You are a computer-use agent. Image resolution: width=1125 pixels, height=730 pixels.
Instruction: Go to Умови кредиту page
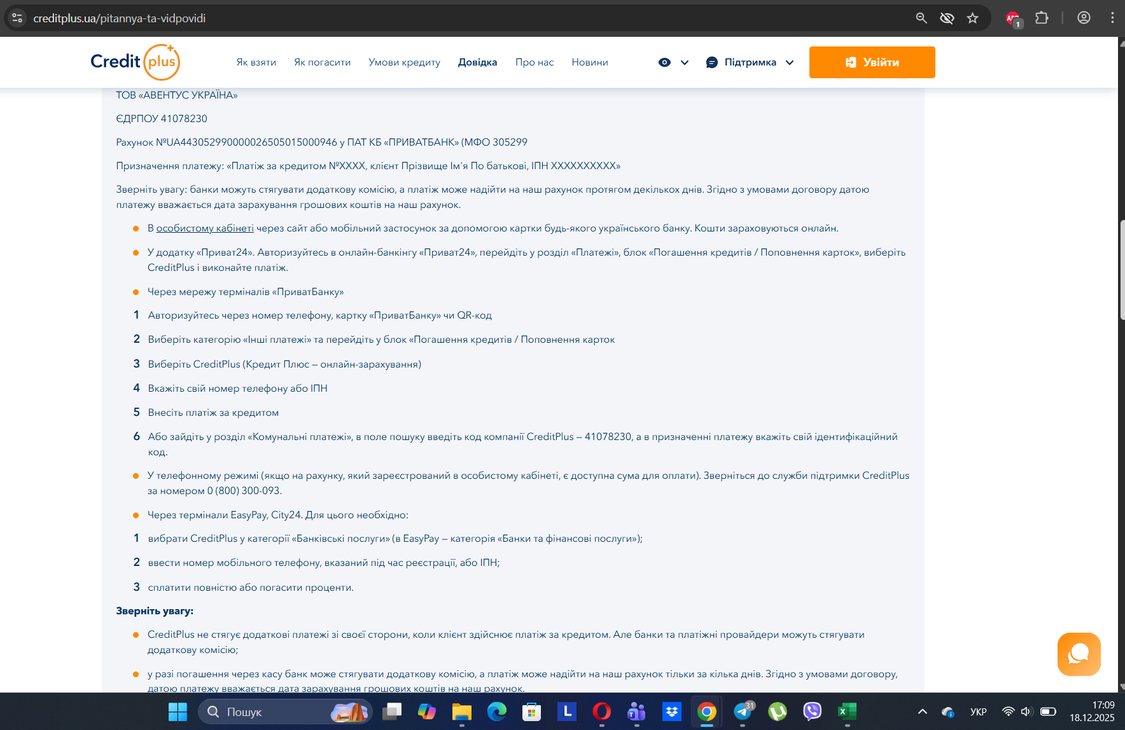point(405,62)
